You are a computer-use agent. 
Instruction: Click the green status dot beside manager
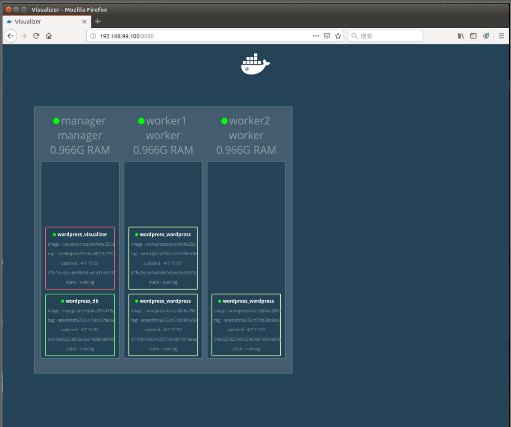tap(56, 121)
